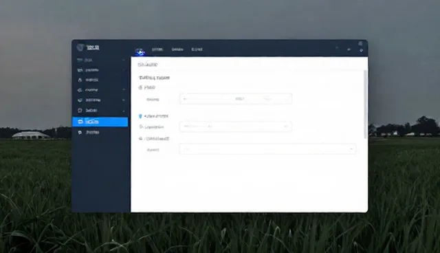Expand the chevron on the fourth sidebar entry
The image size is (440, 253).
(124, 90)
